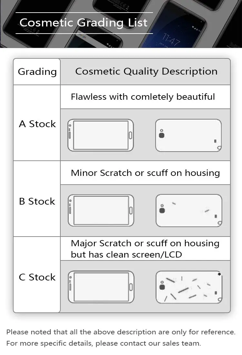Click the C Stock front phone illustration
The width and height of the screenshot is (242, 355).
(x=101, y=287)
